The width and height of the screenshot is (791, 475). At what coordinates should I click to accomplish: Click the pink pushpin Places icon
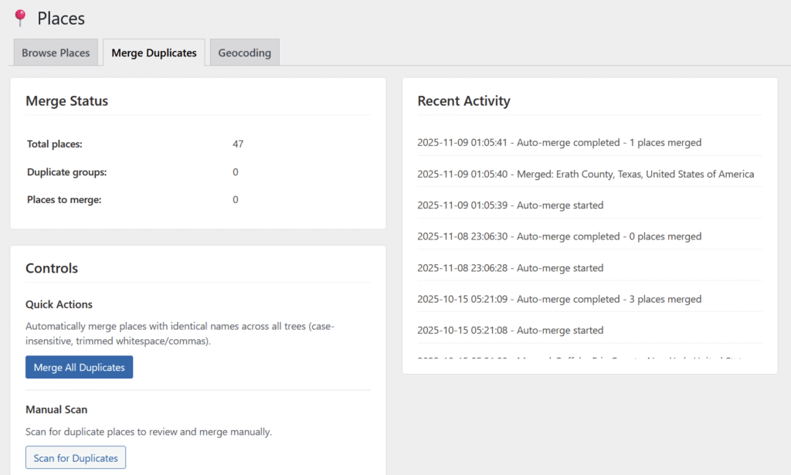coord(20,18)
